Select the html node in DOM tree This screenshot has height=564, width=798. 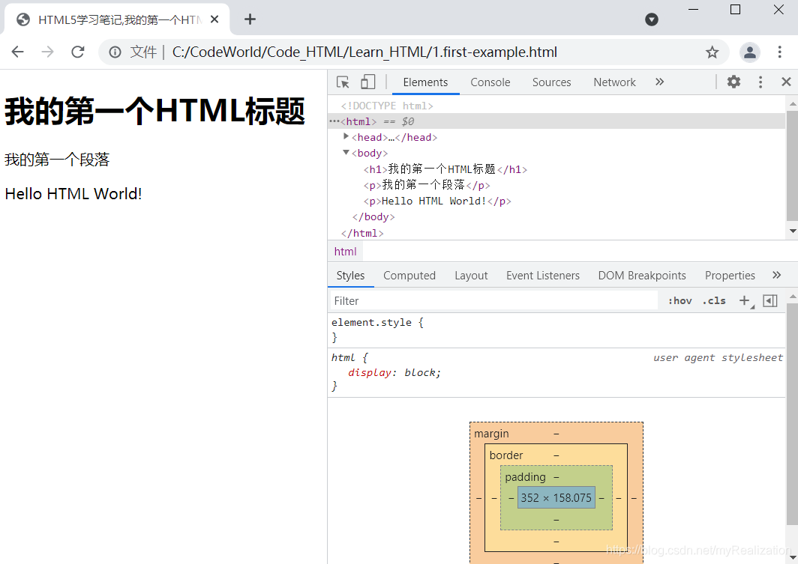[x=358, y=121]
